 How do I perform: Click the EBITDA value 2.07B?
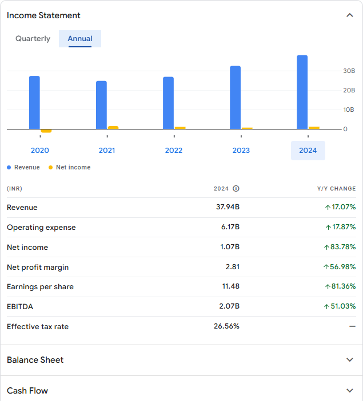tap(229, 306)
